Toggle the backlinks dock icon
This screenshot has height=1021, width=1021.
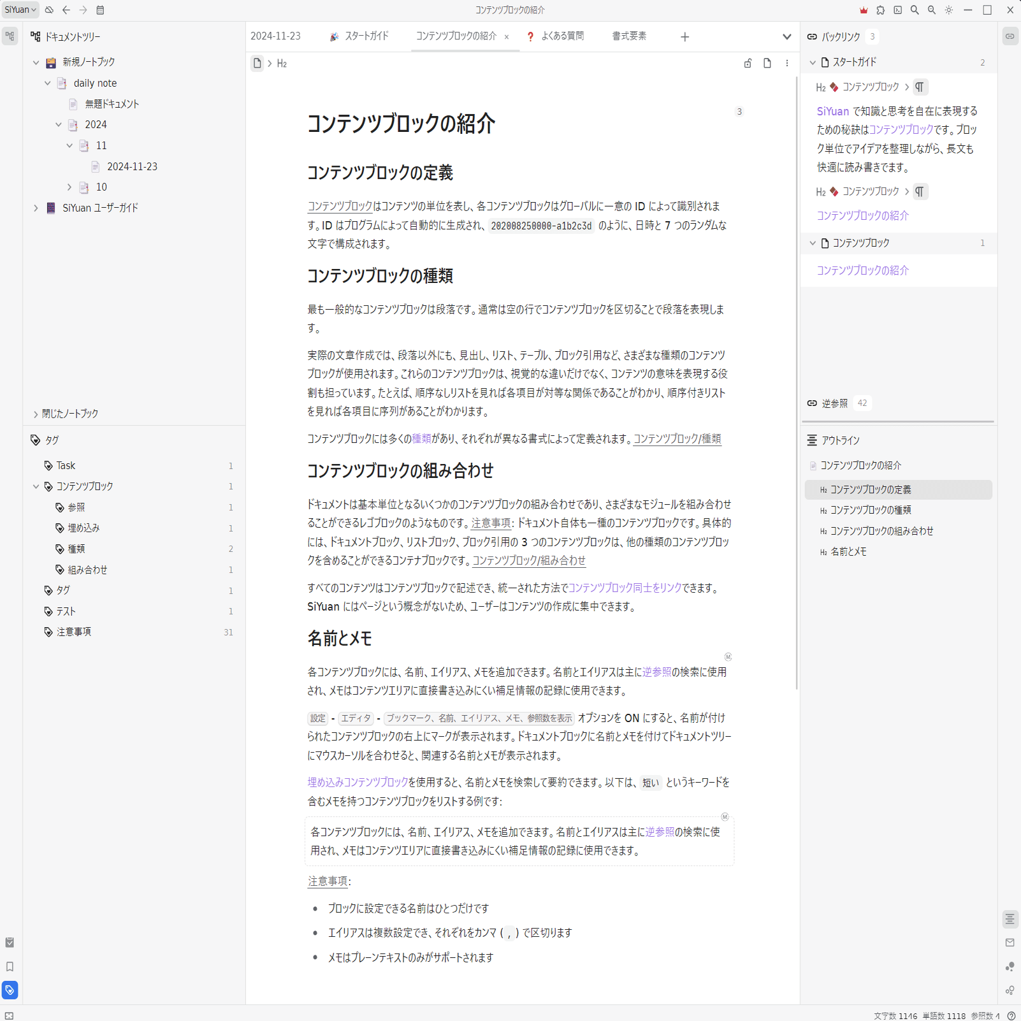point(1010,36)
